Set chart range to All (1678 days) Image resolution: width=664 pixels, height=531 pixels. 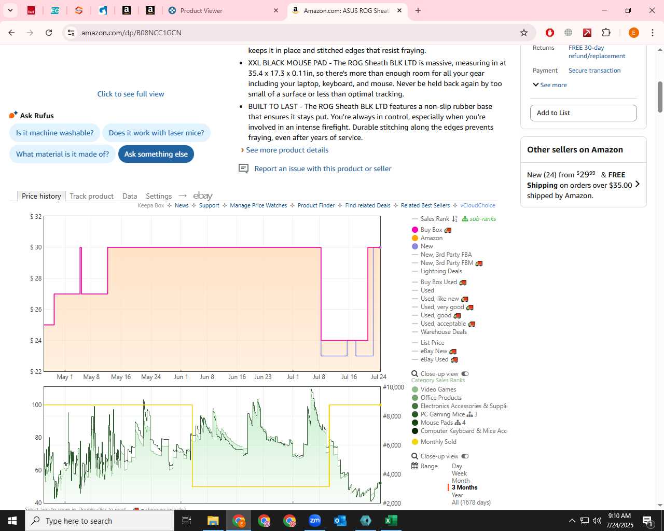point(471,502)
